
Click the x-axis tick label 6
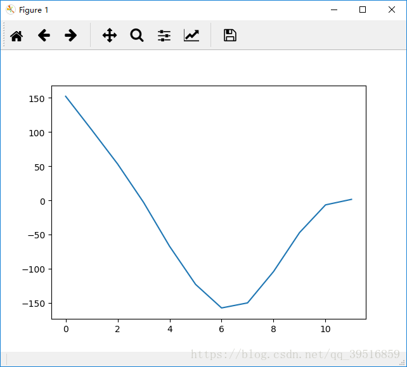coord(221,330)
